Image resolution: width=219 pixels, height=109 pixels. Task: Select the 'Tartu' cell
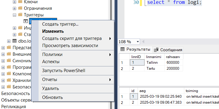click(x=154, y=68)
